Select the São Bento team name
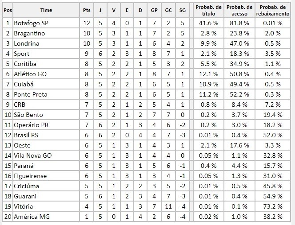Image resolution: width=295 pixels, height=225 pixels. pos(28,115)
